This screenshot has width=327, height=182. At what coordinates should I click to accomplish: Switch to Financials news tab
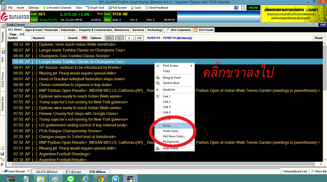point(51,30)
